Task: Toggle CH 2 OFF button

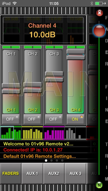Action: (32, 119)
